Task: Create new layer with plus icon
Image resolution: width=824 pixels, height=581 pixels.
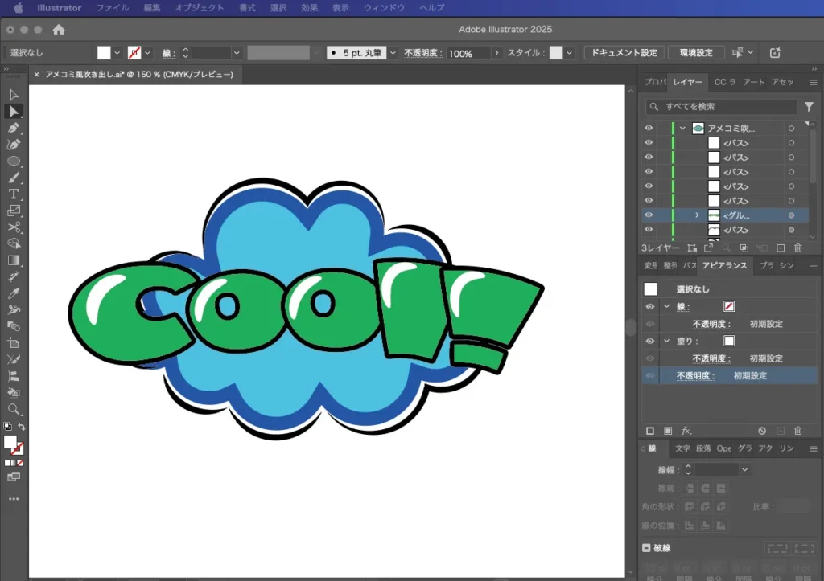Action: pos(780,248)
